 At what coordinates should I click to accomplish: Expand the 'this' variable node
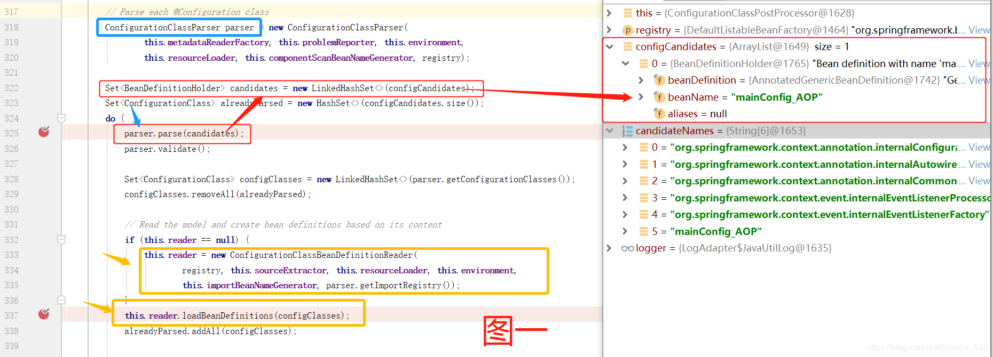(x=609, y=13)
